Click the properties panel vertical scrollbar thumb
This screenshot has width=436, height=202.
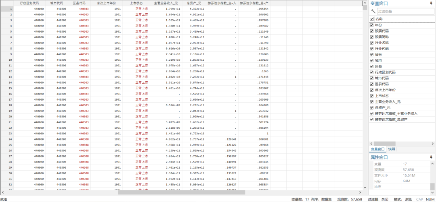point(432,186)
